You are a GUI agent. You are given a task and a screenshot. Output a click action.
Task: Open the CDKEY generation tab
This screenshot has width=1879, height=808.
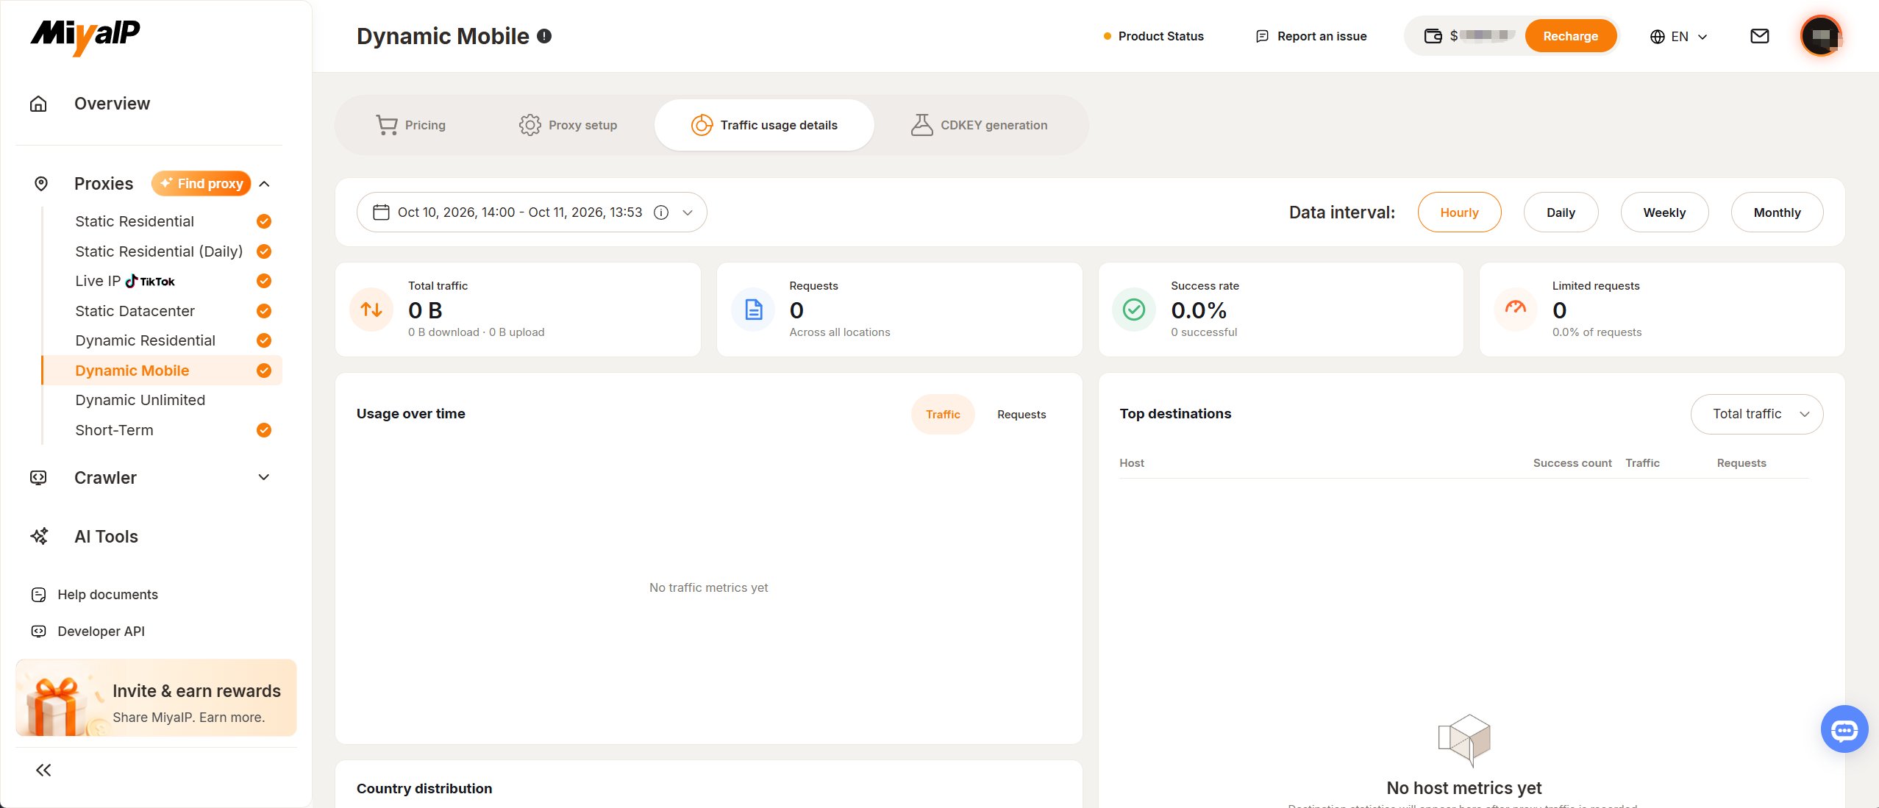[979, 125]
